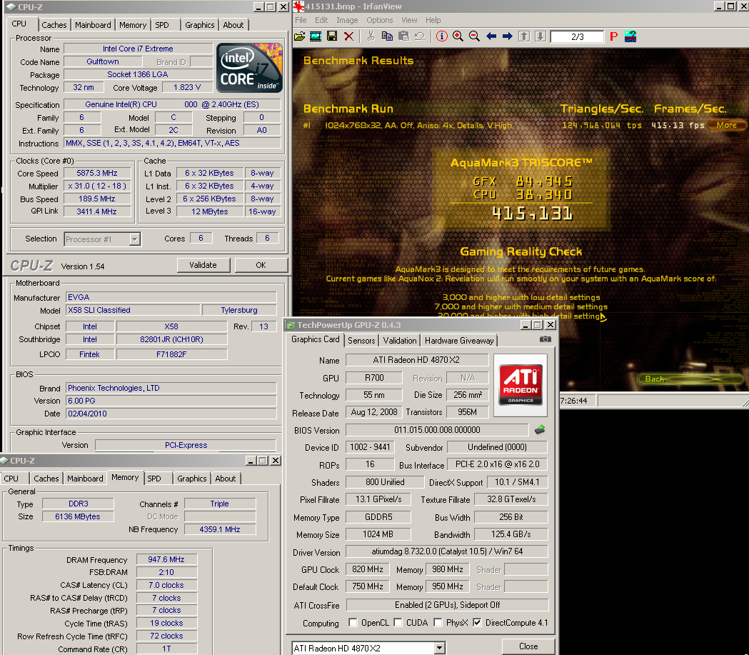This screenshot has width=749, height=655.
Task: Click the X58 SLI Classified model field
Action: pyautogui.click(x=132, y=310)
